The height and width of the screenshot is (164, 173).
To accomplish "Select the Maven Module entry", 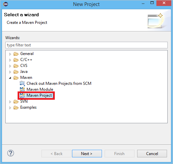I will (40, 89).
